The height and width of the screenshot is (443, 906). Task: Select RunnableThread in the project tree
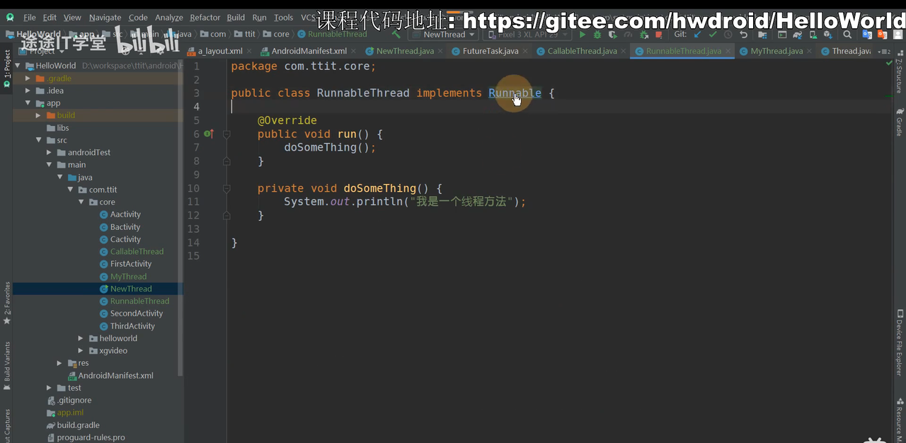click(139, 301)
